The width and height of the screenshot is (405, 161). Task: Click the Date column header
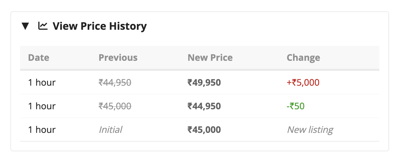point(39,58)
